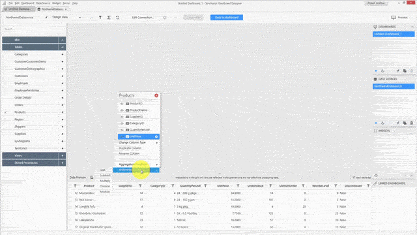Select the Arithmetic Functions menu entry
This screenshot has width=417, height=235.
[x=136, y=170]
